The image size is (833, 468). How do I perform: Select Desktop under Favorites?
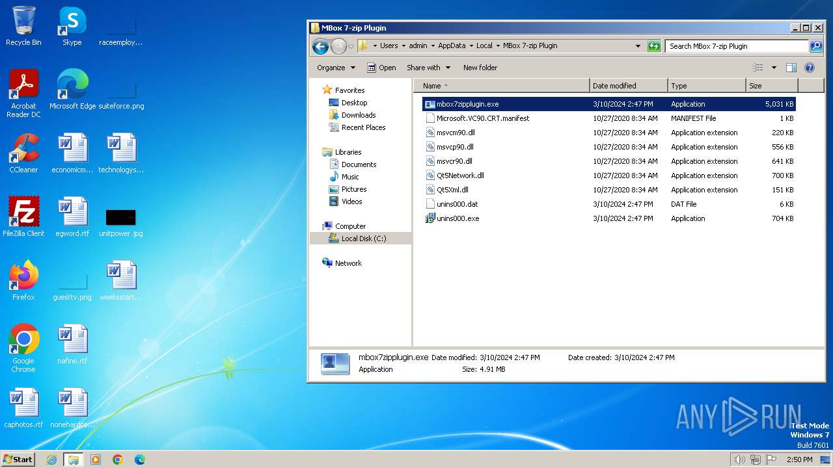pos(354,103)
